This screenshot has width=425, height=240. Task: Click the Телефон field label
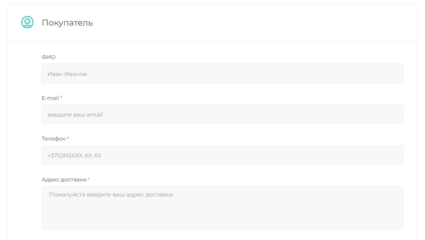[54, 139]
